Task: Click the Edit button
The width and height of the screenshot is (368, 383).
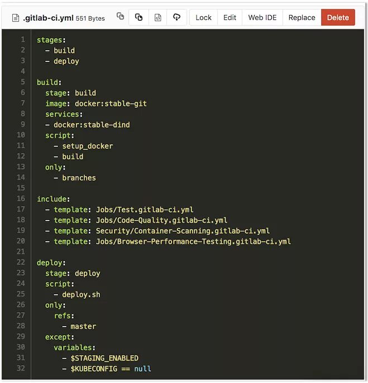Action: (x=230, y=18)
